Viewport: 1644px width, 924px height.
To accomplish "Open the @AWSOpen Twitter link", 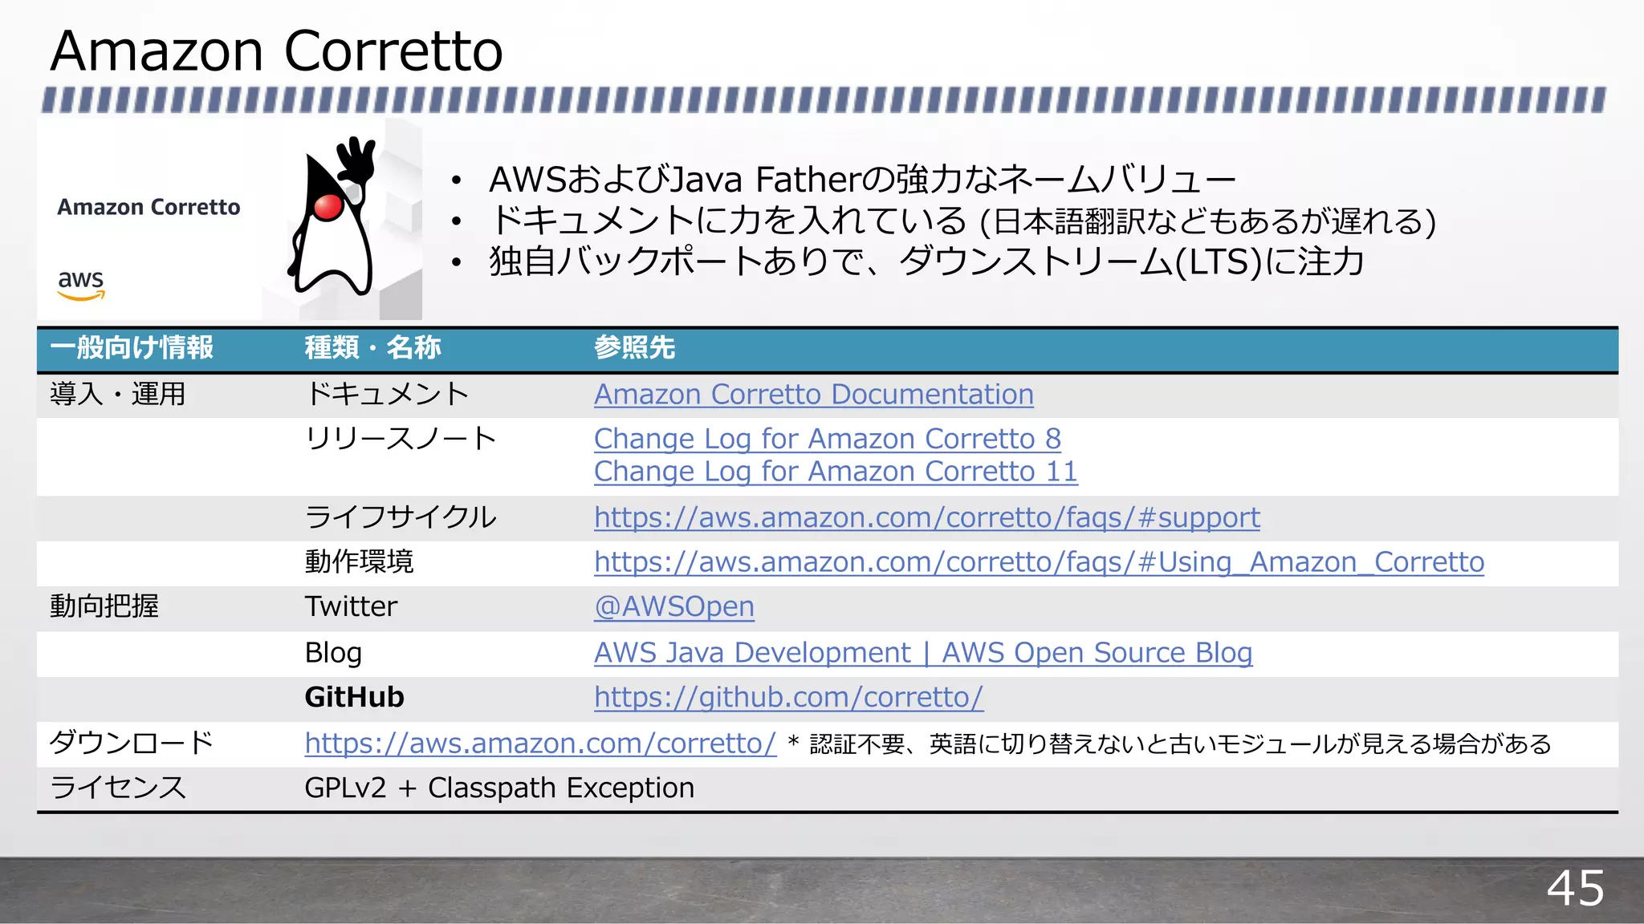I will 674,607.
